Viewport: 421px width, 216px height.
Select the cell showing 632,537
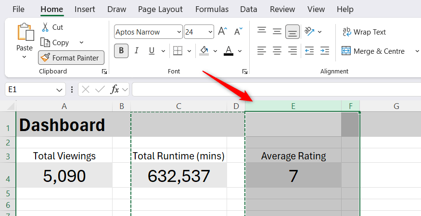[x=179, y=176]
